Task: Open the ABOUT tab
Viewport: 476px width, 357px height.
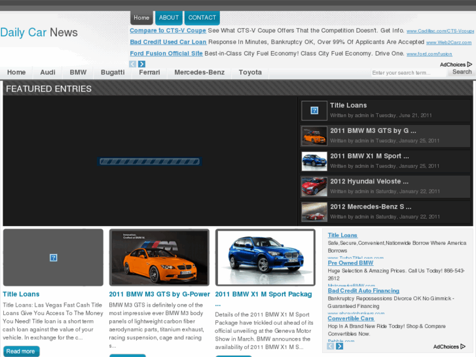Action: click(169, 18)
